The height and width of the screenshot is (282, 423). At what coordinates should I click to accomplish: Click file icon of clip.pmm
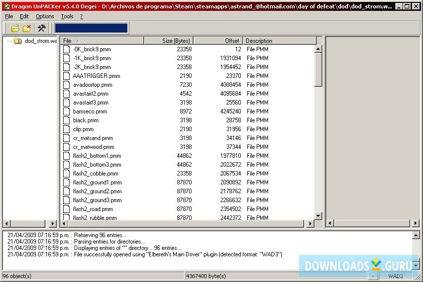coord(66,129)
